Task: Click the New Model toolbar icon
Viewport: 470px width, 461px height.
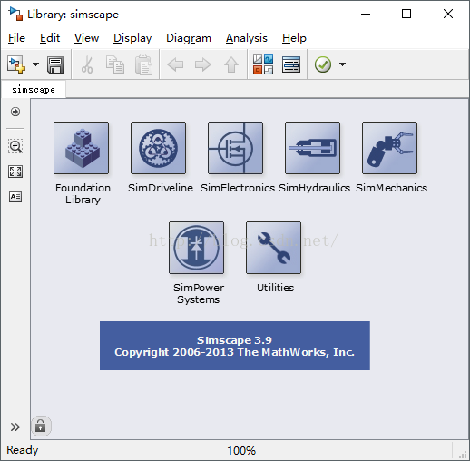Action: (16, 64)
